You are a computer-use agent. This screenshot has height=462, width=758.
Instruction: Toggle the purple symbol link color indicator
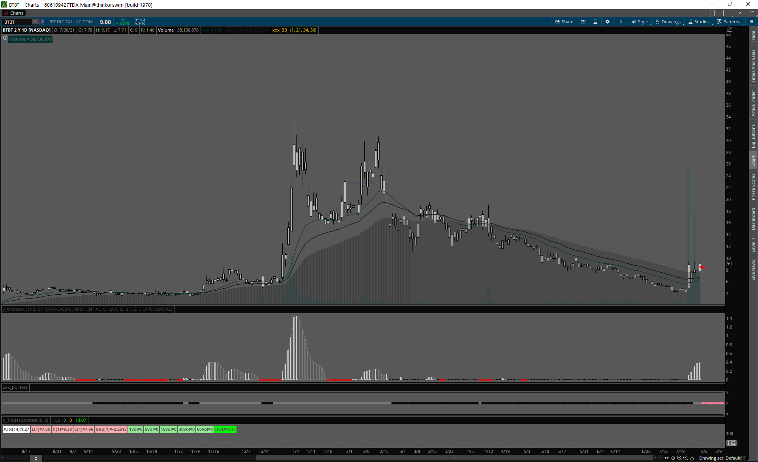tap(42, 22)
